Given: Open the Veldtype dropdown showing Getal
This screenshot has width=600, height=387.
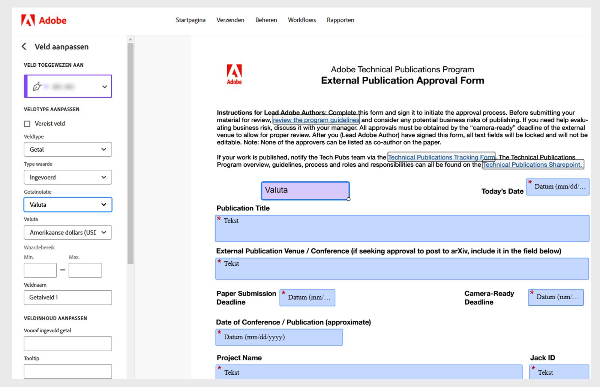Looking at the screenshot, I should [x=68, y=149].
